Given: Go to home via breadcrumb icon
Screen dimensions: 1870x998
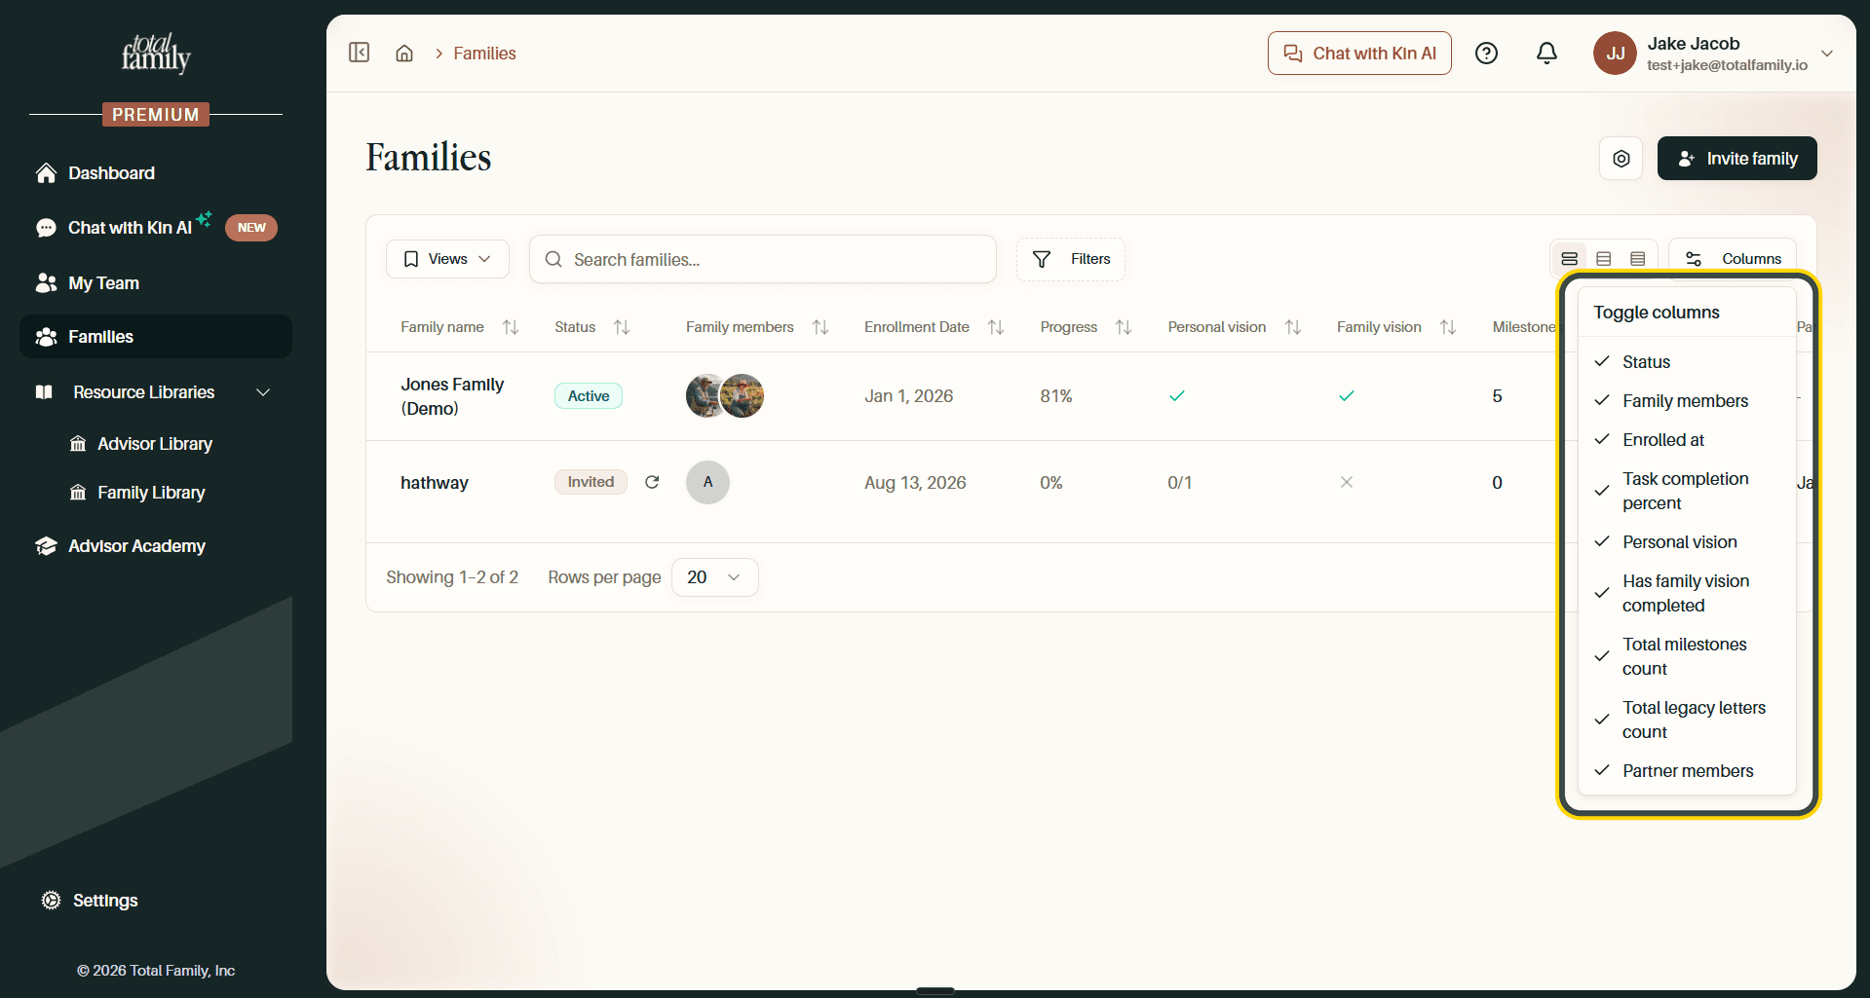Looking at the screenshot, I should 404,54.
